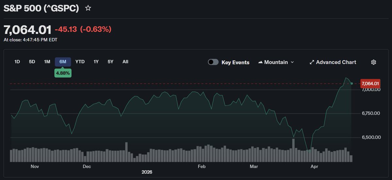Open the Advanced Chart view
This screenshot has width=392, height=180.
(x=333, y=62)
